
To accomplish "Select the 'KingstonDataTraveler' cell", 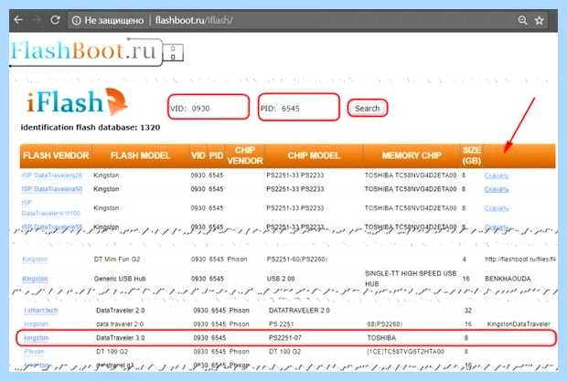I will [519, 324].
